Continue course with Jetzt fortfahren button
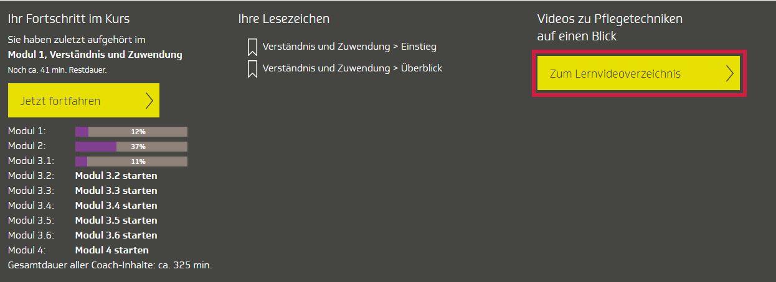The height and width of the screenshot is (282, 776). [83, 101]
